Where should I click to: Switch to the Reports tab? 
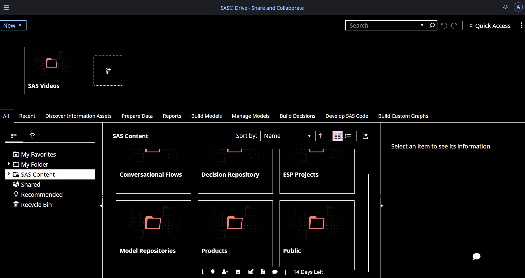[x=172, y=116]
